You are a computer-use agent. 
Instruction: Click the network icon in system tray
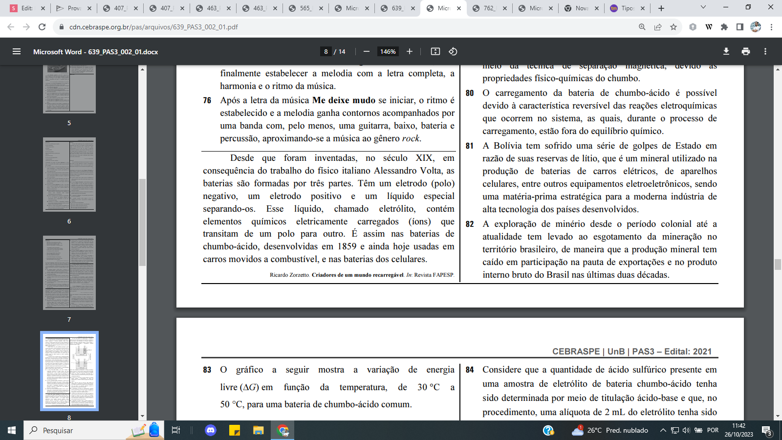[674, 430]
